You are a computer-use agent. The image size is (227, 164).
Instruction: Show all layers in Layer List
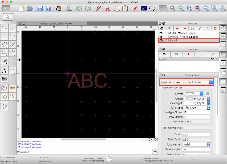click(x=164, y=54)
